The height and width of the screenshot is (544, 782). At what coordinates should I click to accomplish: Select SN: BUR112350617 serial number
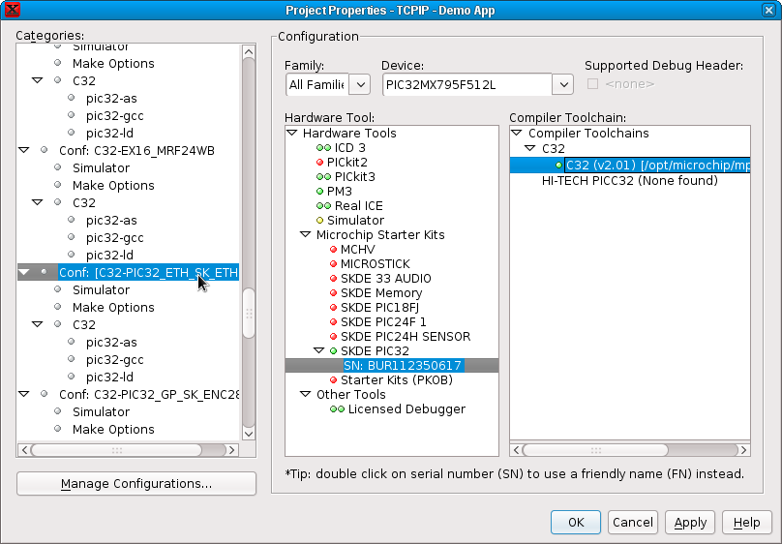point(403,366)
